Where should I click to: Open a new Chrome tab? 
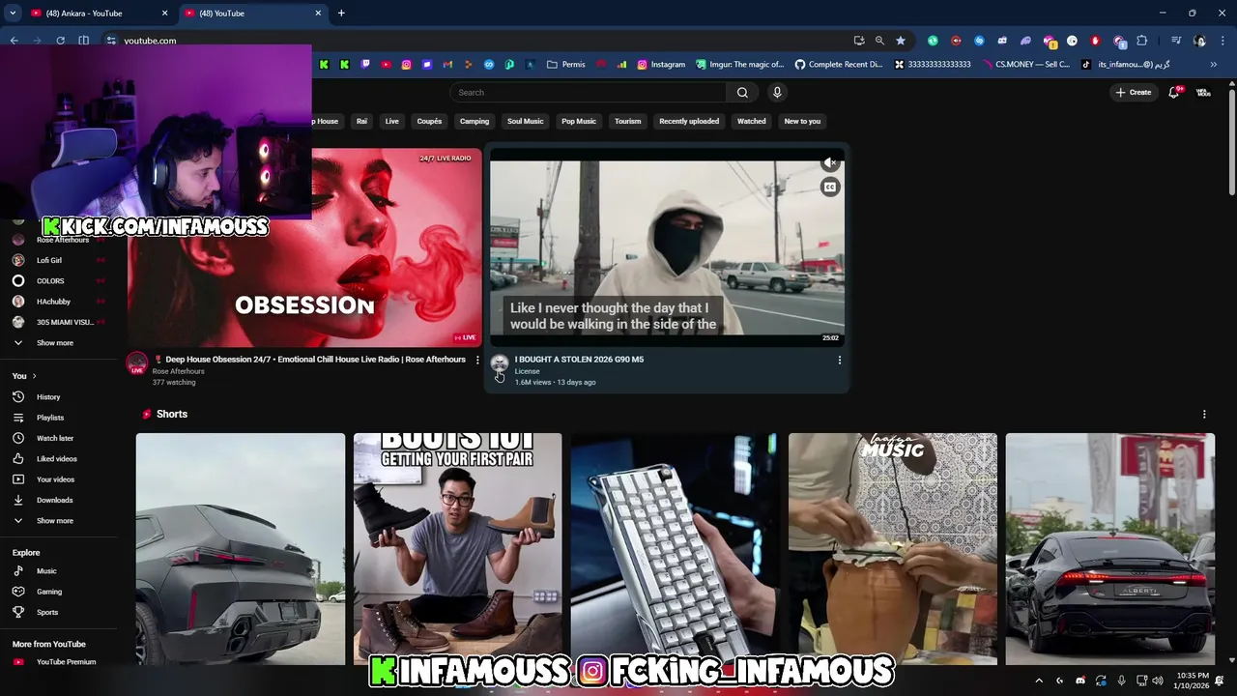[x=341, y=13]
